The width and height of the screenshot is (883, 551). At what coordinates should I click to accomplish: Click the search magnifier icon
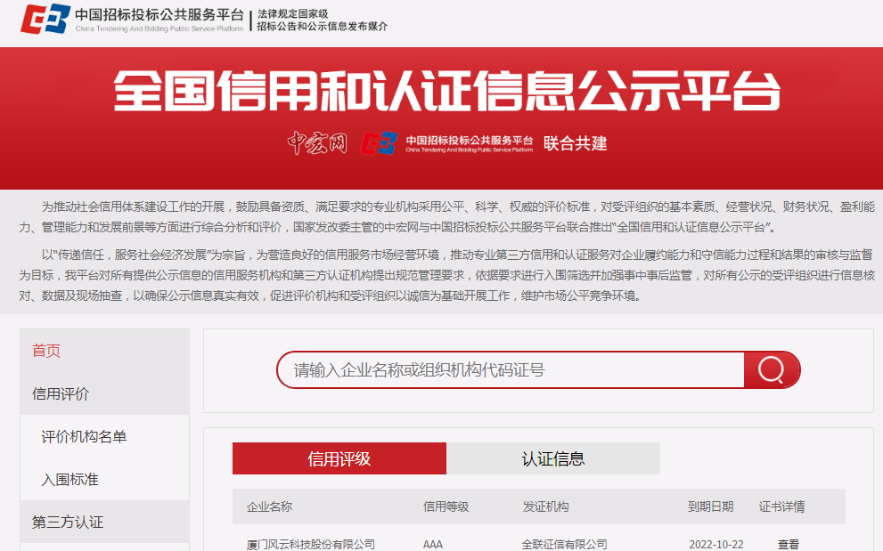click(770, 369)
